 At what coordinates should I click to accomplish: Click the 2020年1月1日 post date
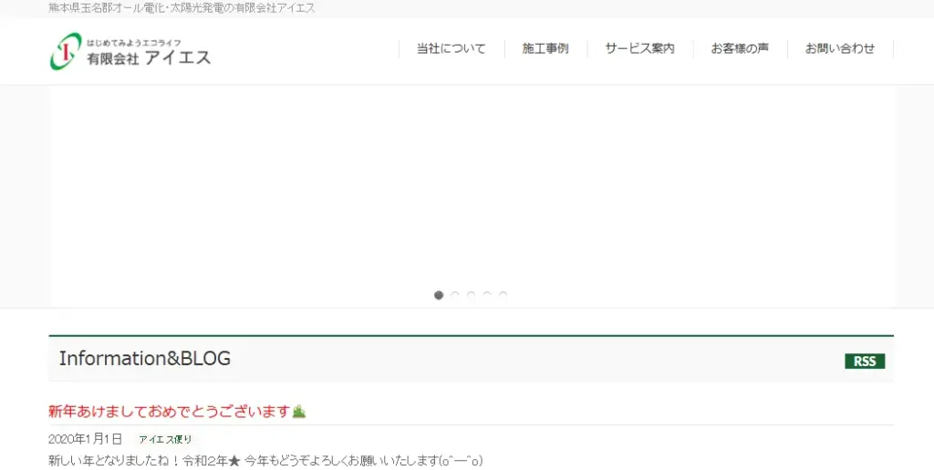click(85, 439)
